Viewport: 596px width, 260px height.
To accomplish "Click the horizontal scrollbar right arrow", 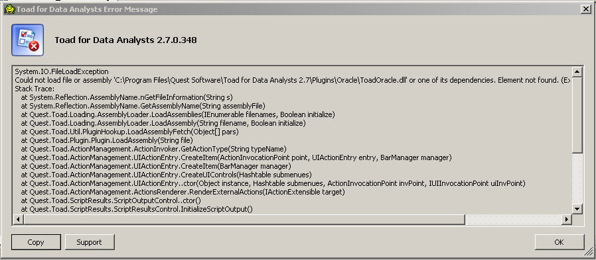I will pos(567,219).
